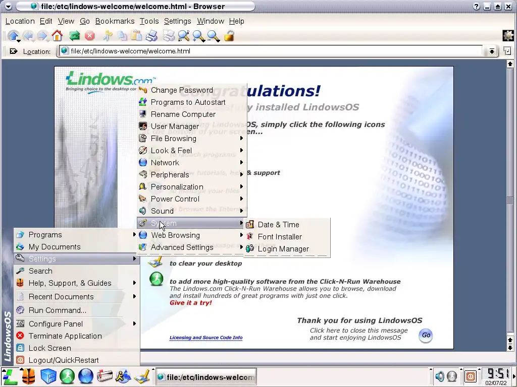Click the browser task button in taskbar

[x=206, y=377]
